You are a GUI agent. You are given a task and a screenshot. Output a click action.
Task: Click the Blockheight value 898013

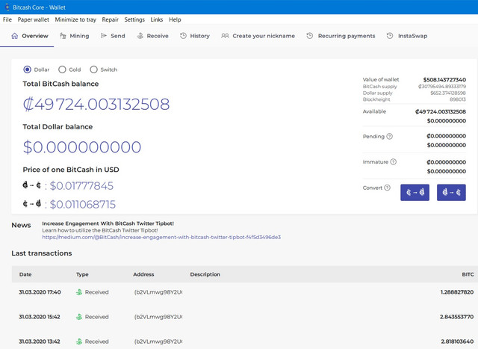(458, 99)
